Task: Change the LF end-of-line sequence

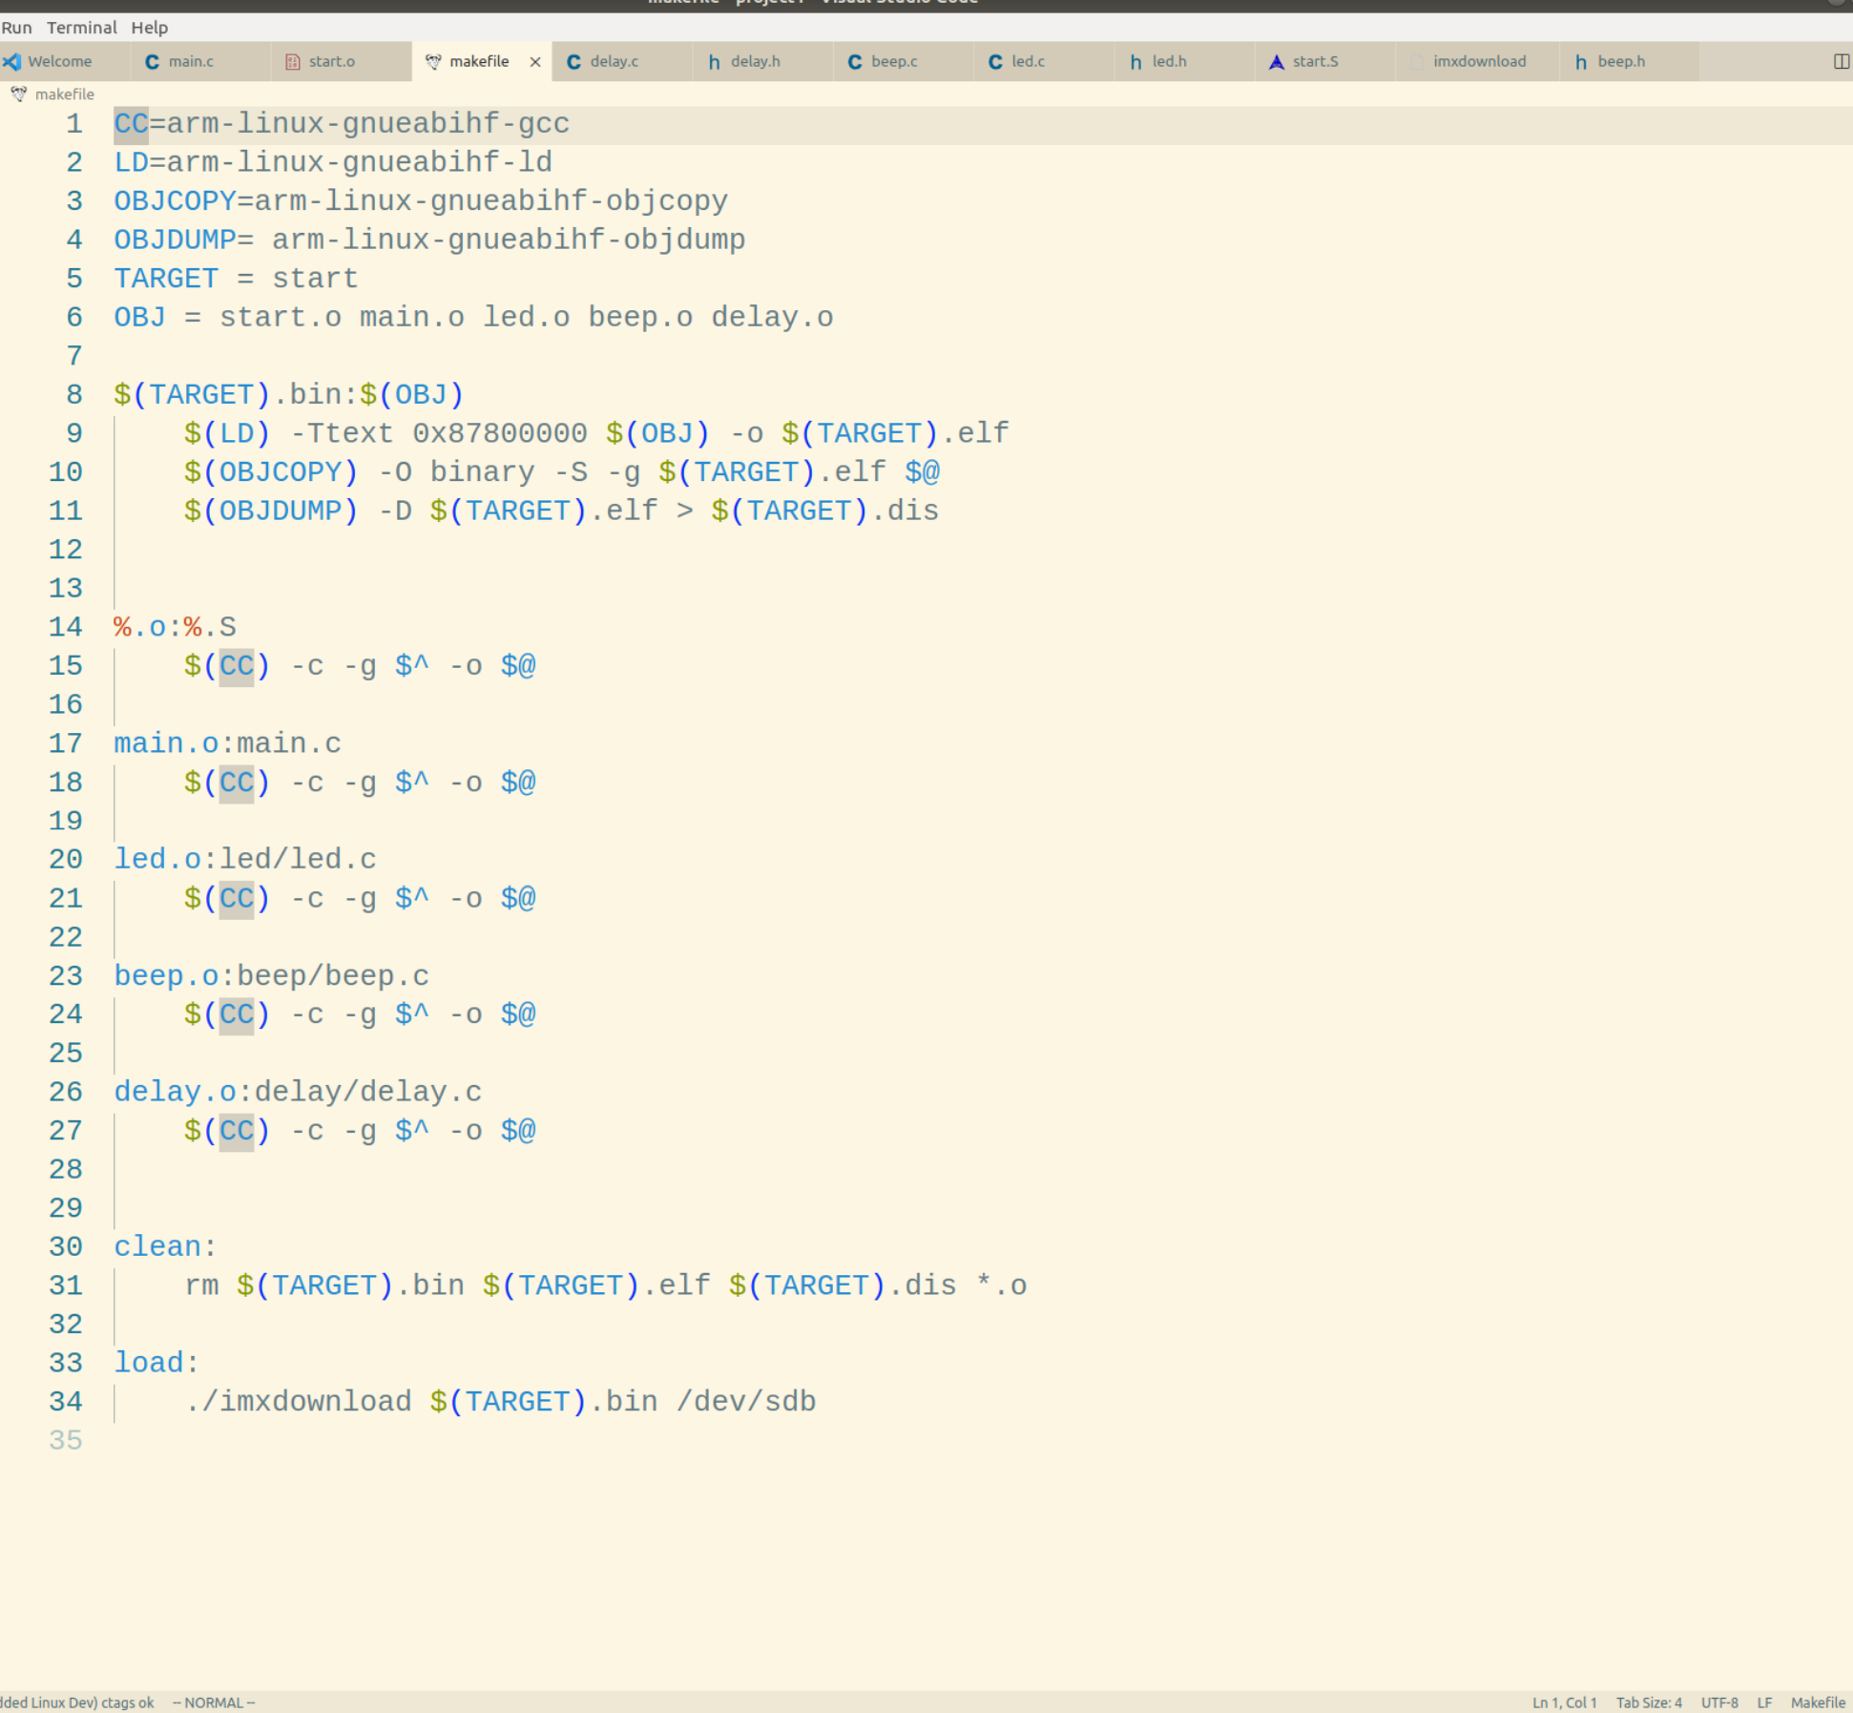Action: coord(1764,1703)
